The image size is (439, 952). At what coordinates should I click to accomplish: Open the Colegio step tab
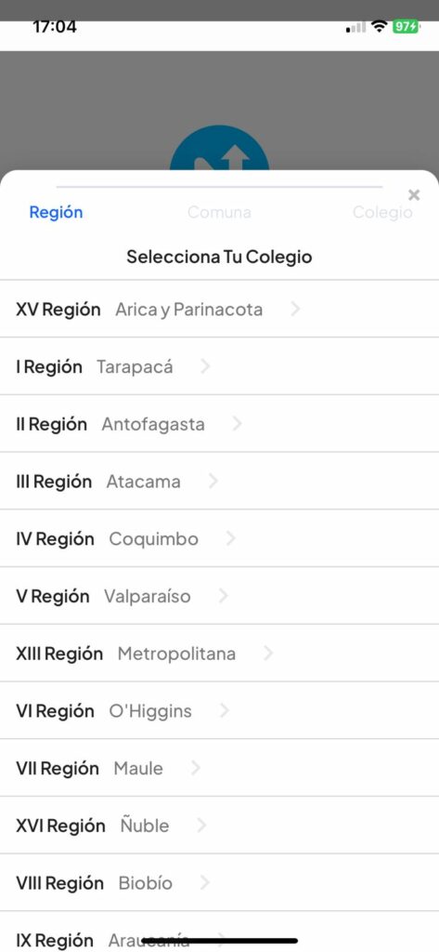(382, 213)
